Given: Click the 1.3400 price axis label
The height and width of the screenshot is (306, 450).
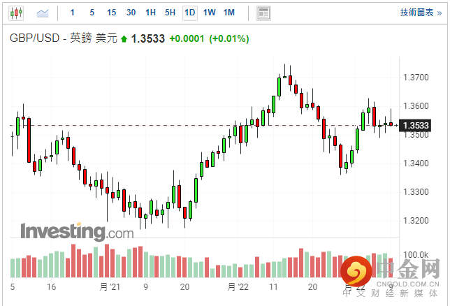Looking at the screenshot, I should coord(416,163).
